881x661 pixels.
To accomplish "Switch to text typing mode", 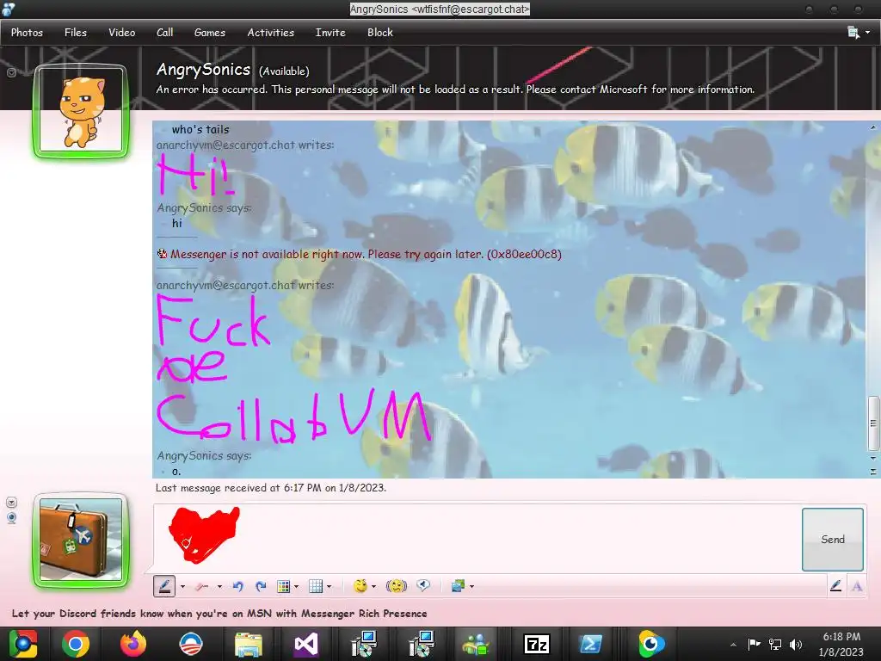I will 857,586.
